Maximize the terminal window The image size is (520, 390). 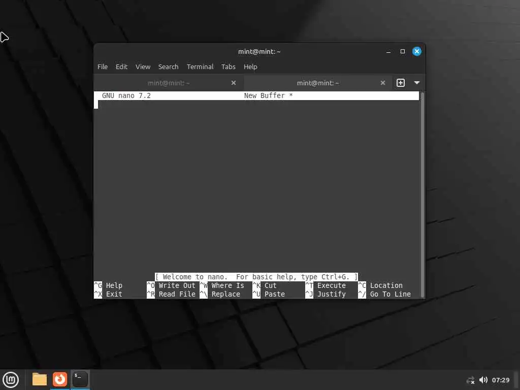(403, 51)
